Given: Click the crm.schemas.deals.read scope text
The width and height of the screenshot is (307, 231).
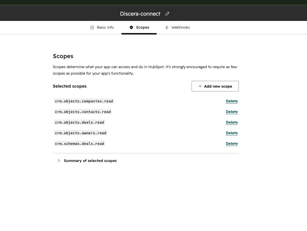Looking at the screenshot, I should [x=79, y=144].
